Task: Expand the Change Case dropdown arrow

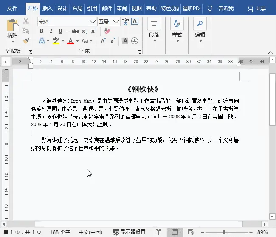Action: coord(91,41)
